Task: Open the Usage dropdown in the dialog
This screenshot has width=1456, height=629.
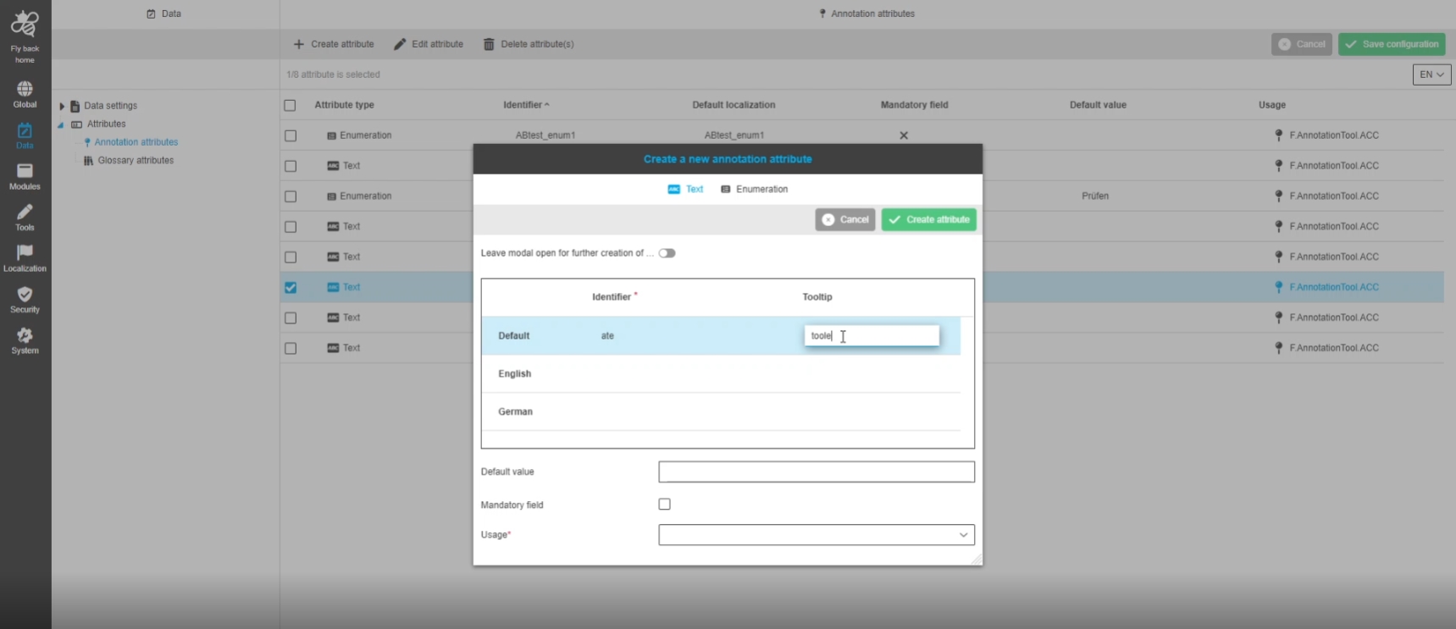Action: point(817,535)
